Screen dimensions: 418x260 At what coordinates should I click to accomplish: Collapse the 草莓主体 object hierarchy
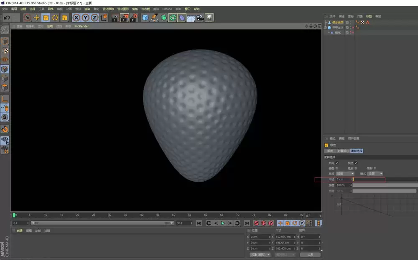(x=326, y=28)
